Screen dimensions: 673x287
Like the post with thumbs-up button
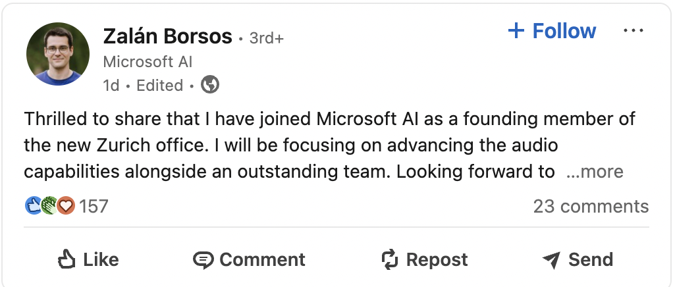pyautogui.click(x=88, y=259)
